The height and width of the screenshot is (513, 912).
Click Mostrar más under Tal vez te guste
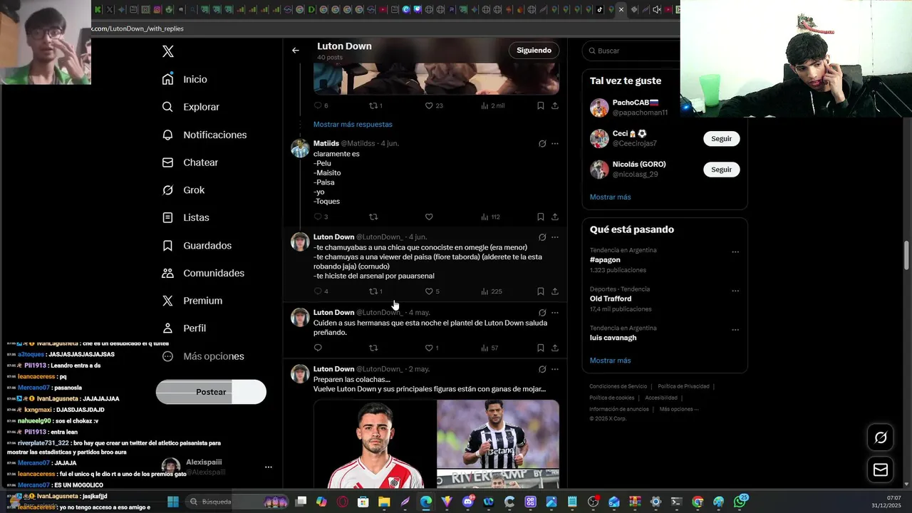[x=610, y=197]
